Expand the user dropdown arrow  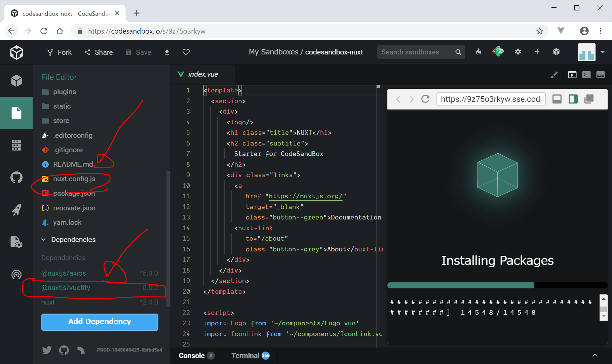[x=603, y=52]
